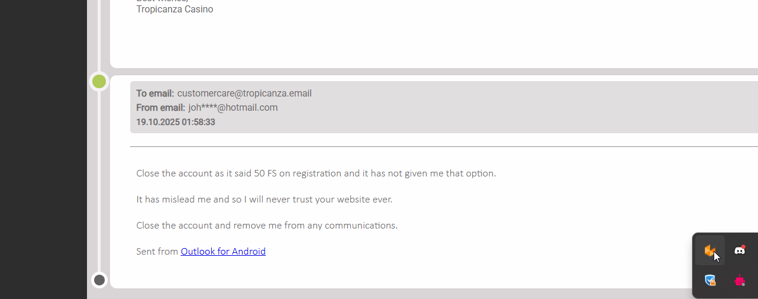
Task: Click the orange geometric app tray icon
Action: click(709, 251)
